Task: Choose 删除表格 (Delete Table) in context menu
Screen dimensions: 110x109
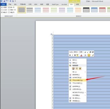Action: (x=78, y=75)
